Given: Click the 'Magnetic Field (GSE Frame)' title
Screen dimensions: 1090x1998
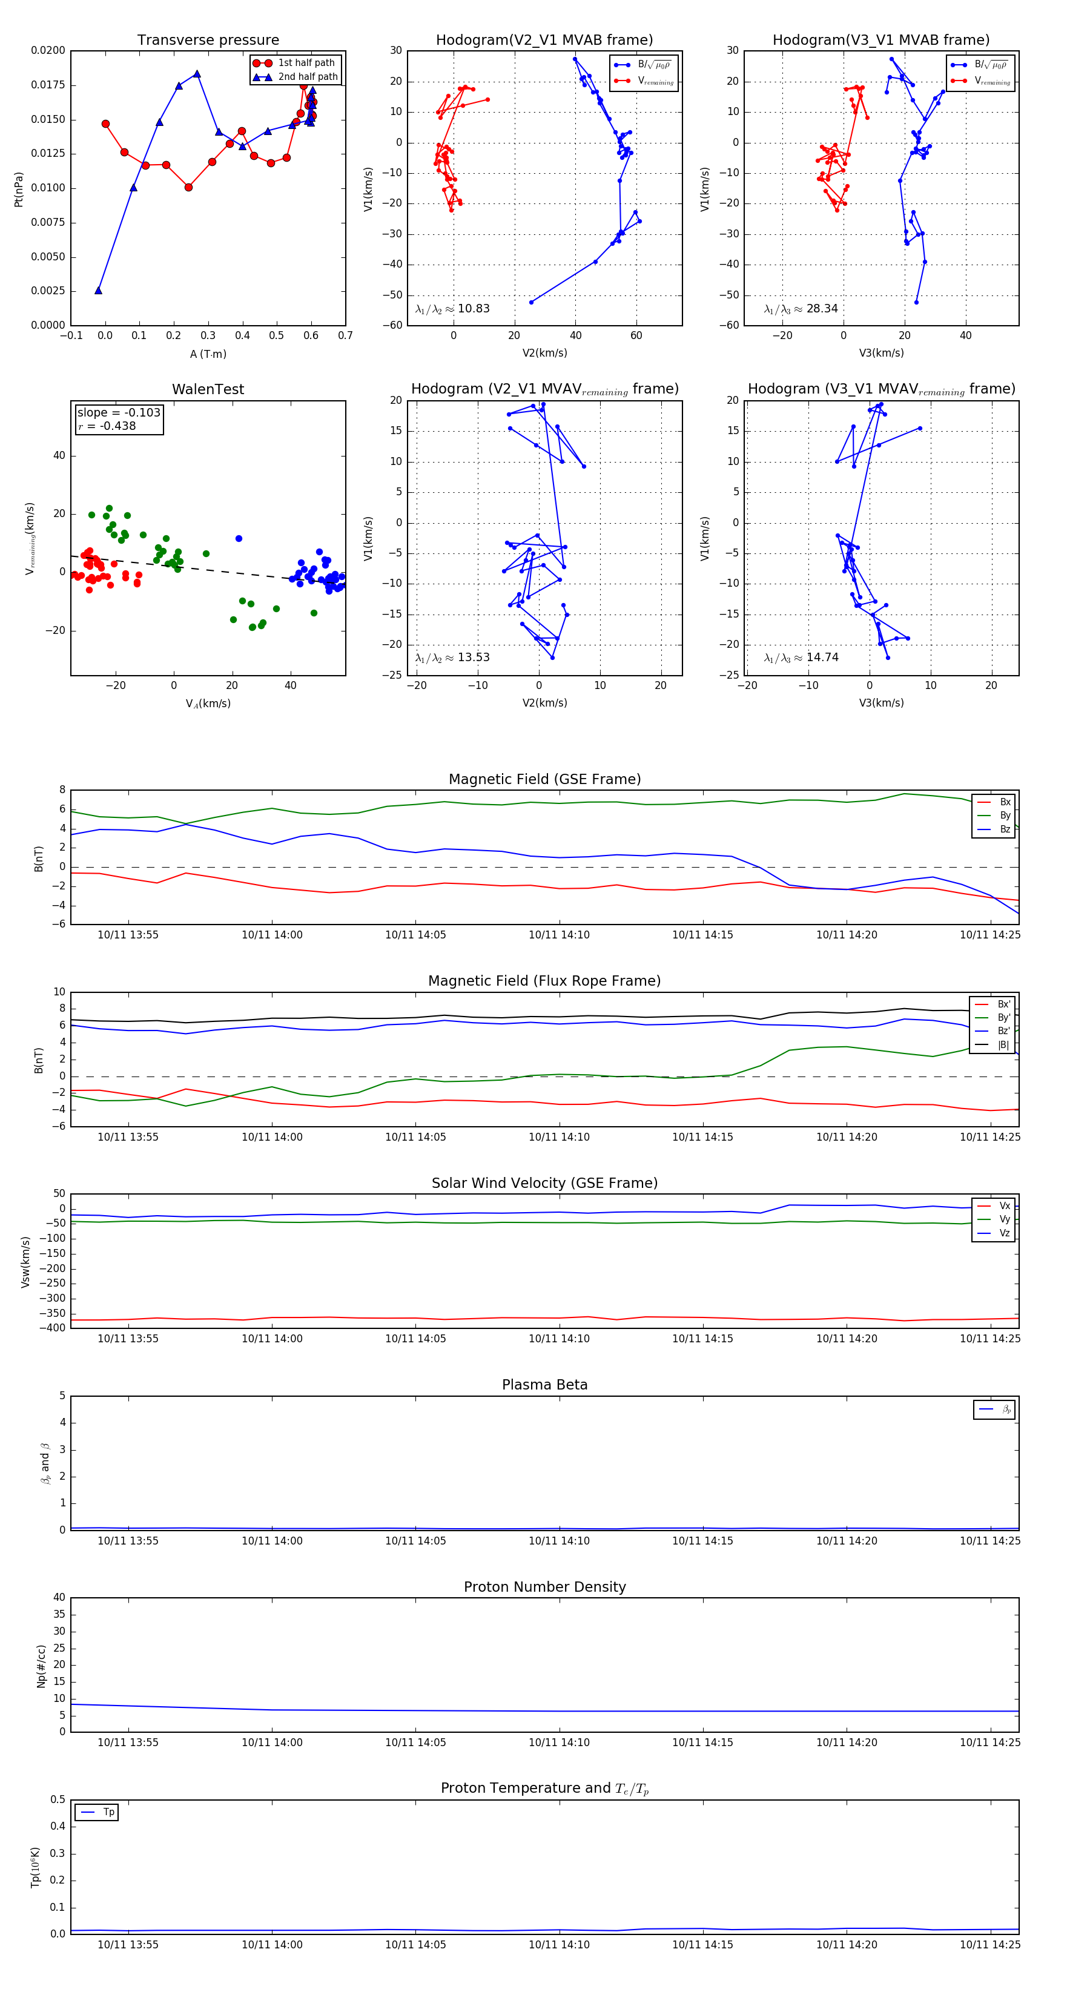Looking at the screenshot, I should click(544, 779).
